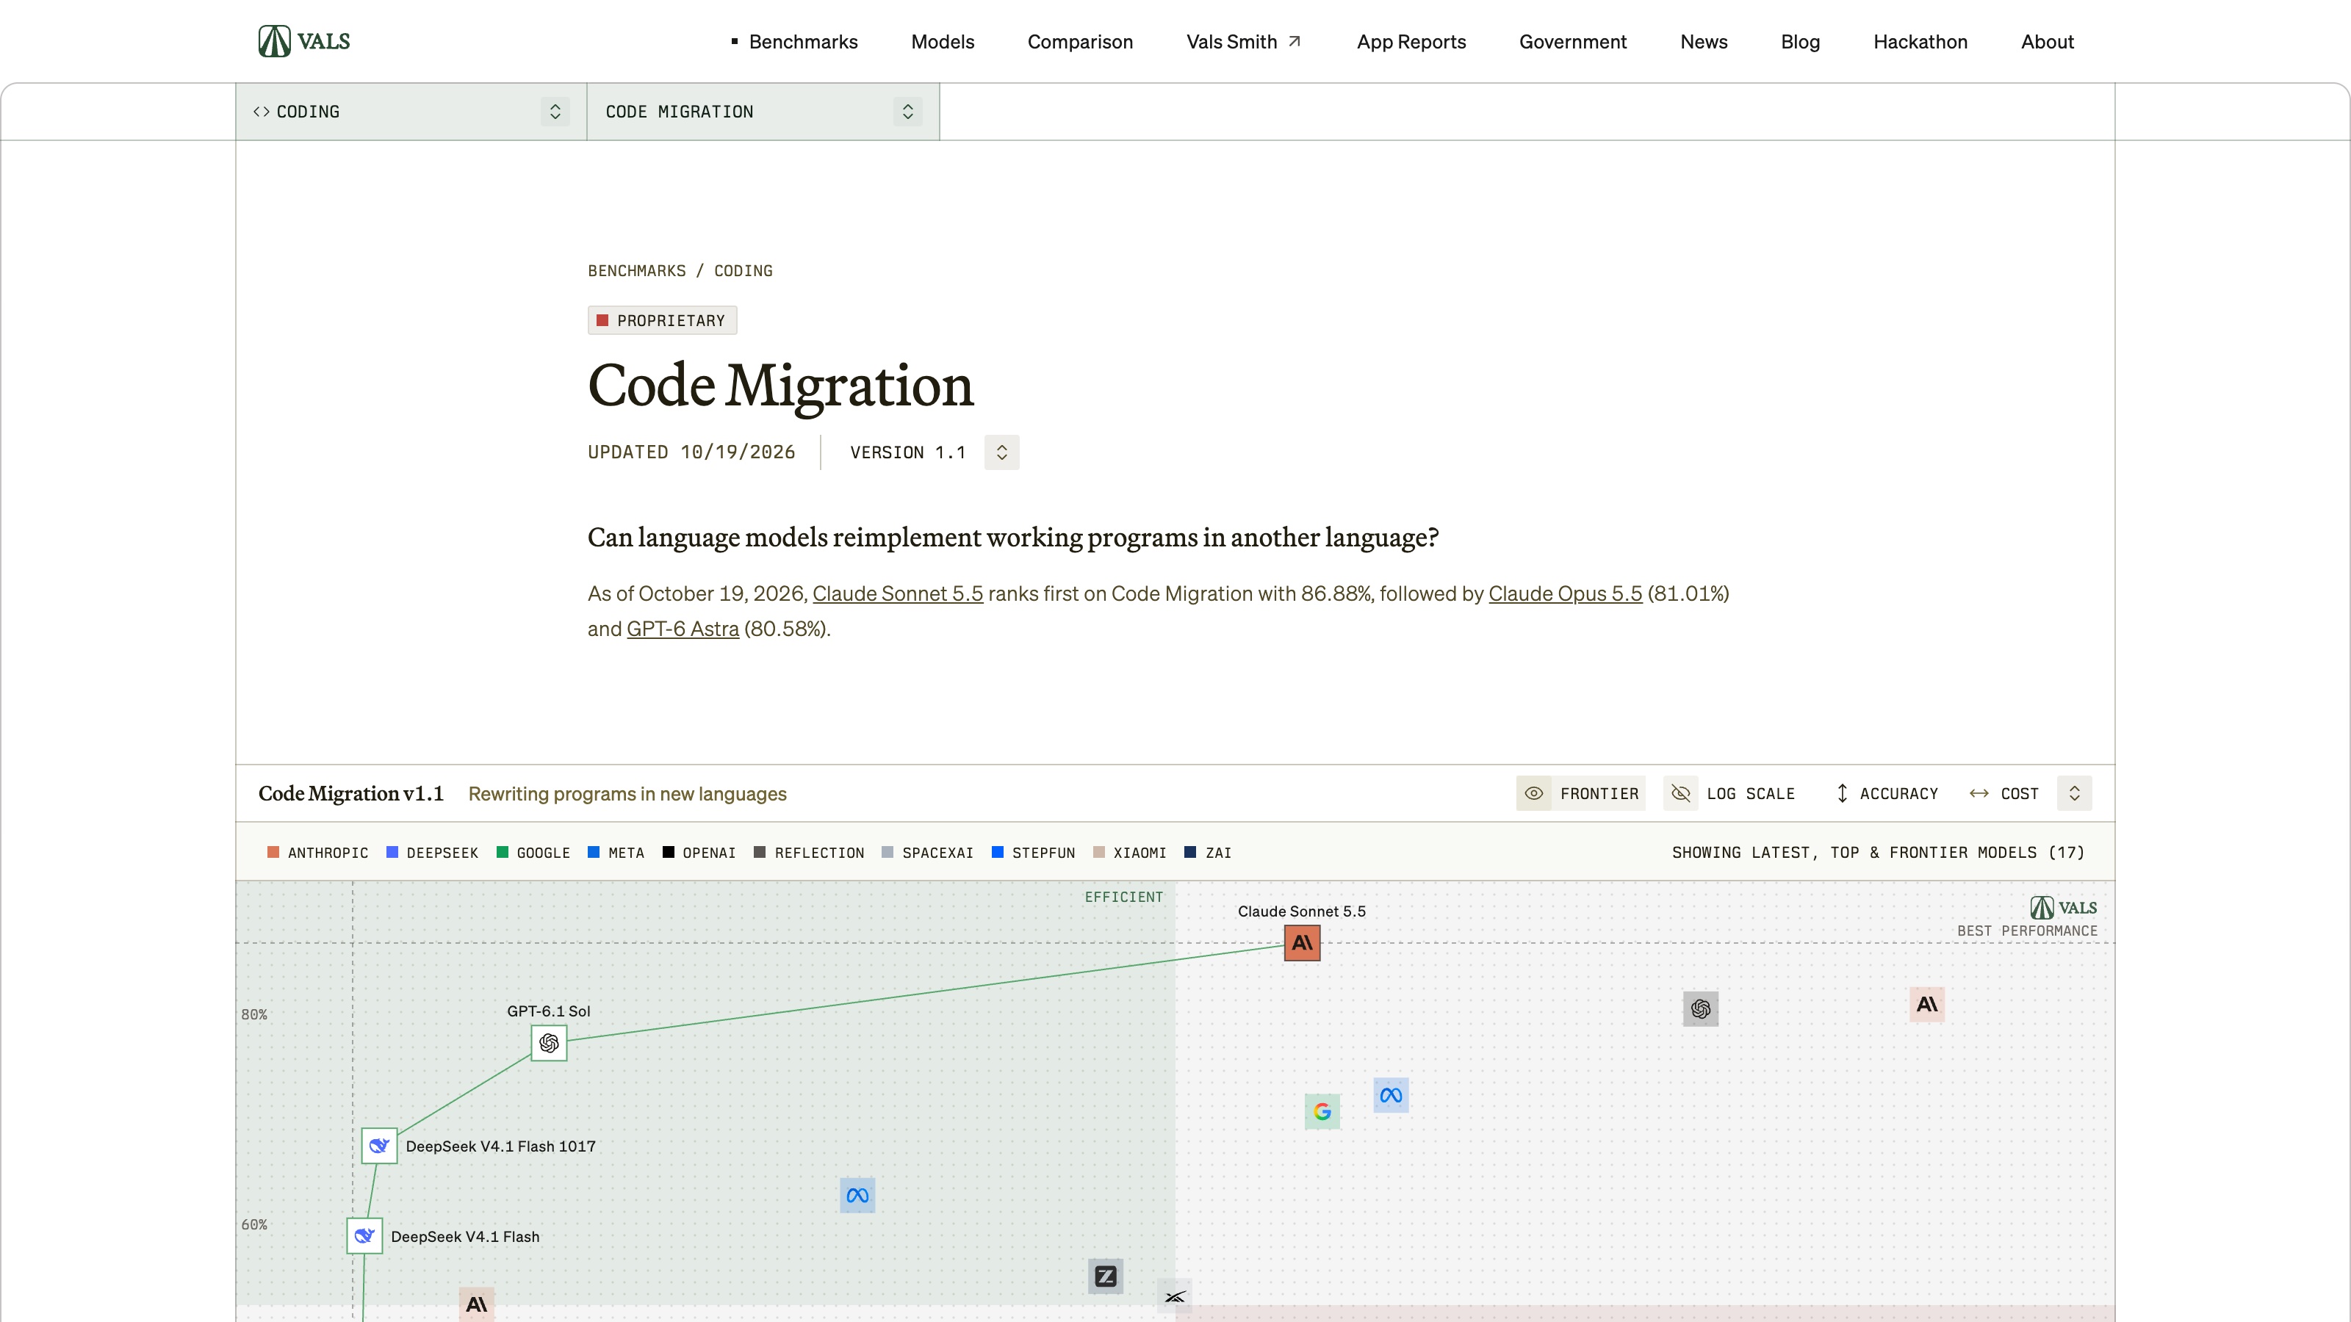Screen dimensions: 2351x1322
Task: Click the Claude Sonnet 5.5 chart marker
Action: [1301, 942]
